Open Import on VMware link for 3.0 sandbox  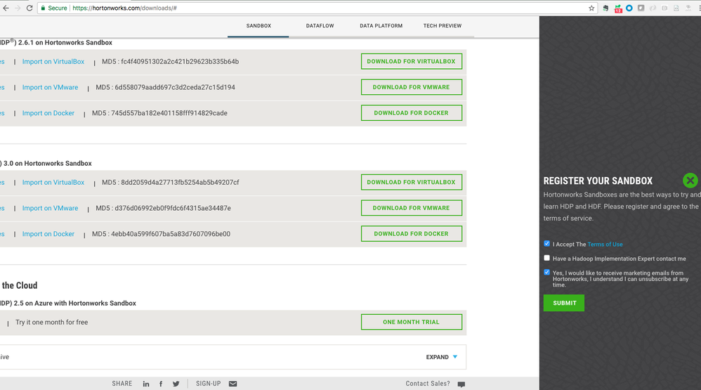click(x=50, y=208)
